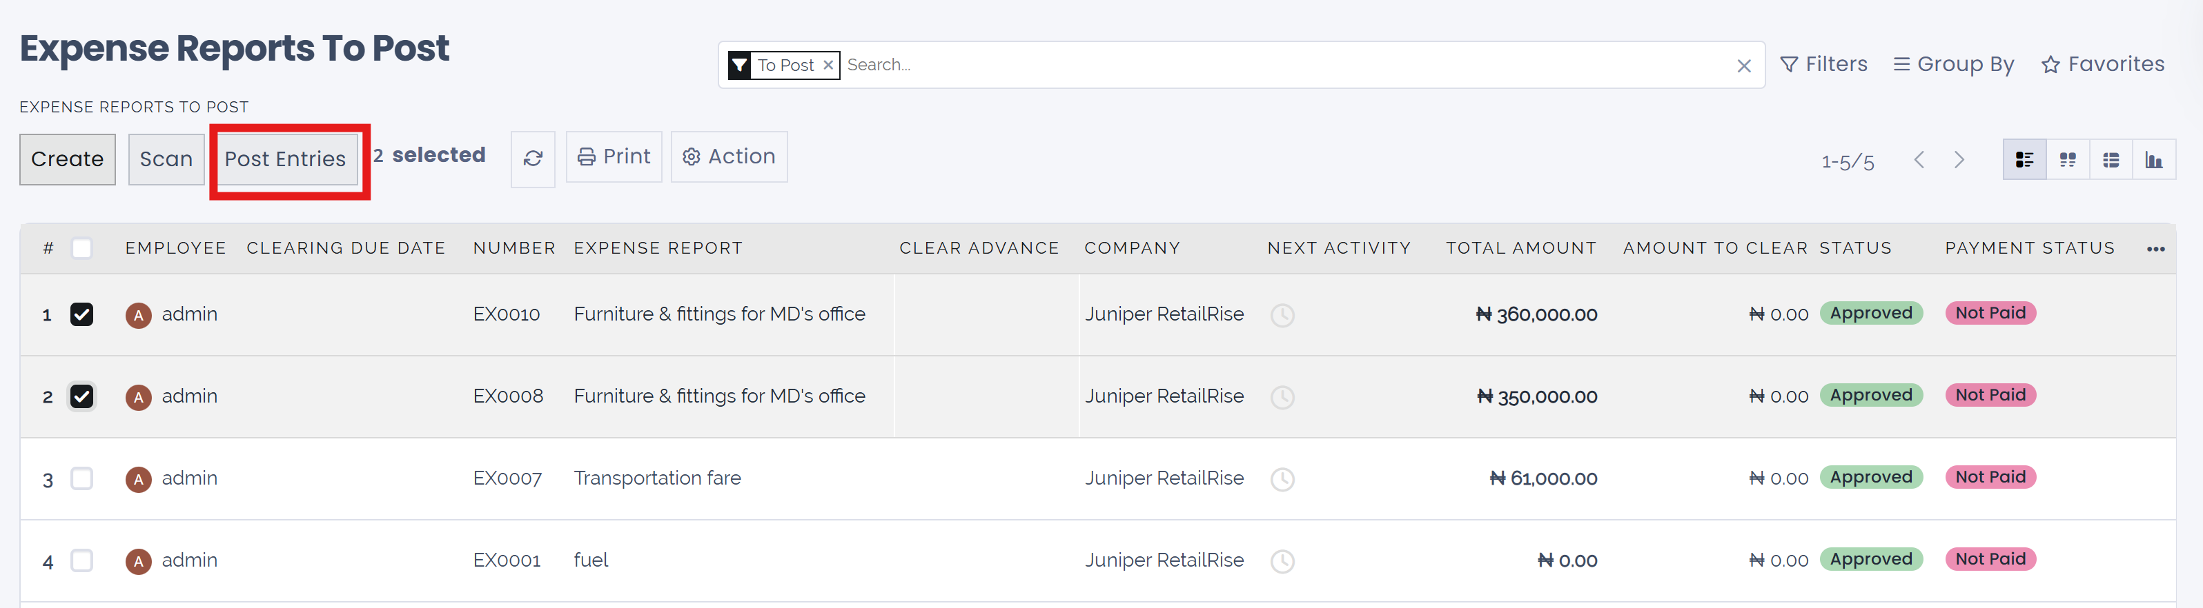
Task: Sort by Total Amount column header
Action: click(1520, 247)
